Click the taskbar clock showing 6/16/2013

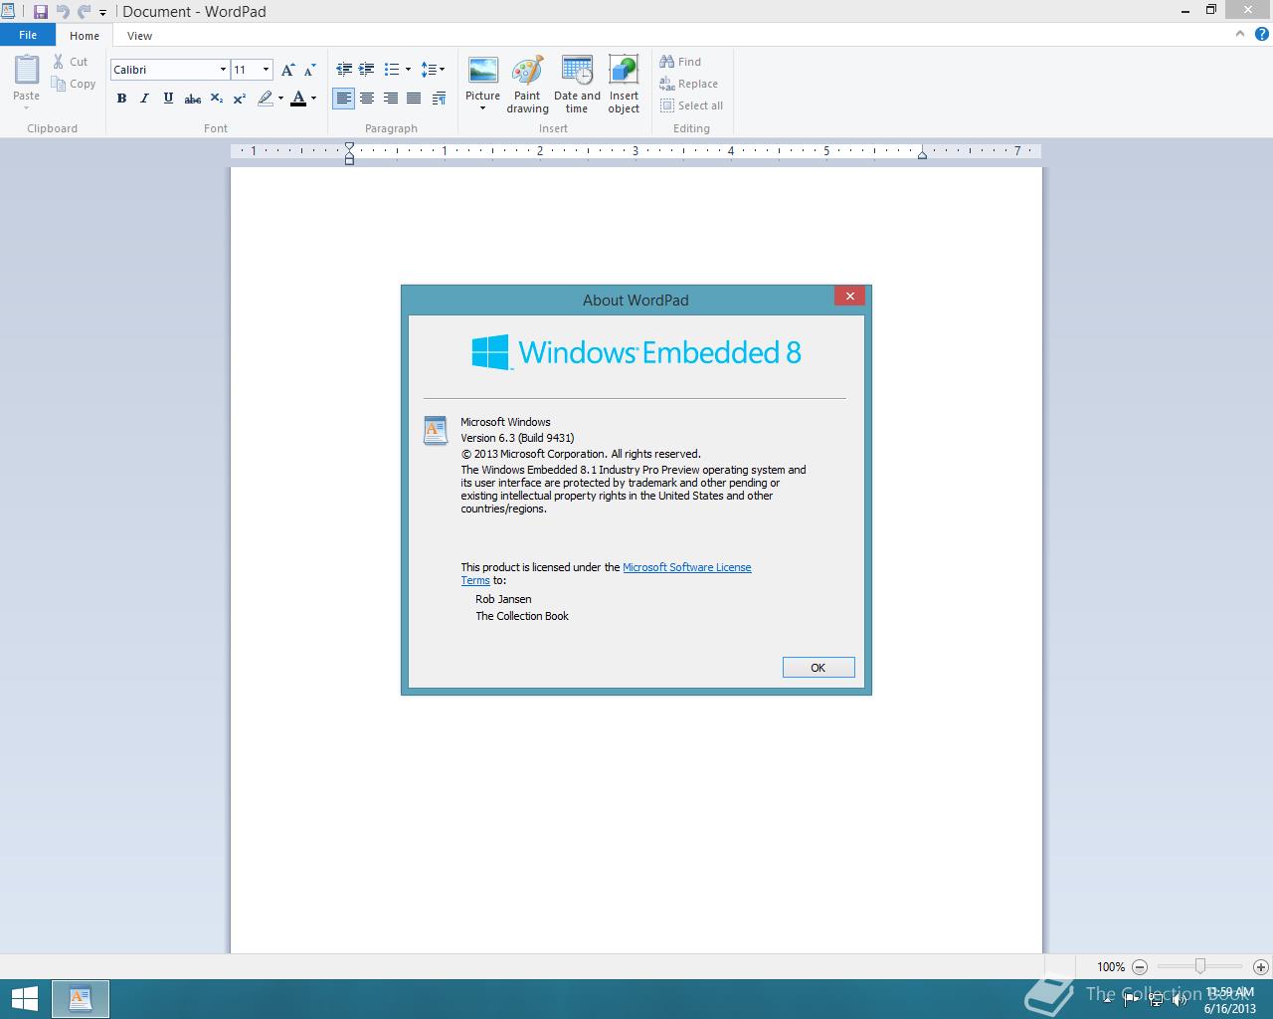coord(1230,1000)
